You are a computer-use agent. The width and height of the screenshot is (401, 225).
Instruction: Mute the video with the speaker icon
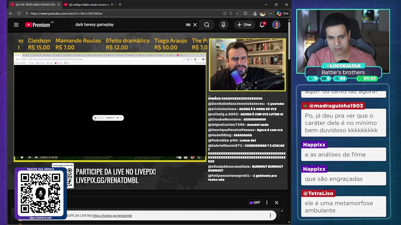tap(36, 157)
